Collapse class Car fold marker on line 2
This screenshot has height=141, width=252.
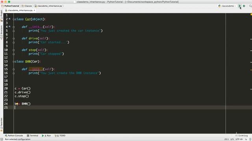13,19
